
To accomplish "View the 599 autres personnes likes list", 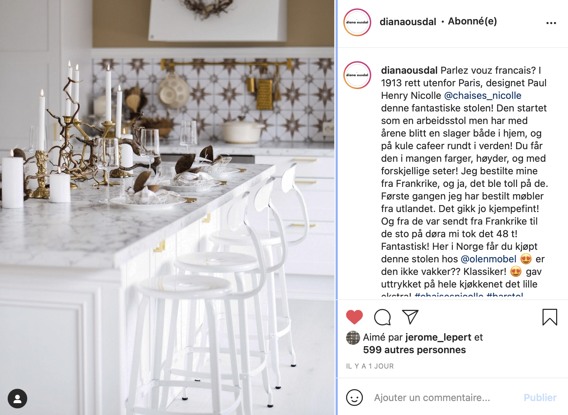I will (x=414, y=350).
